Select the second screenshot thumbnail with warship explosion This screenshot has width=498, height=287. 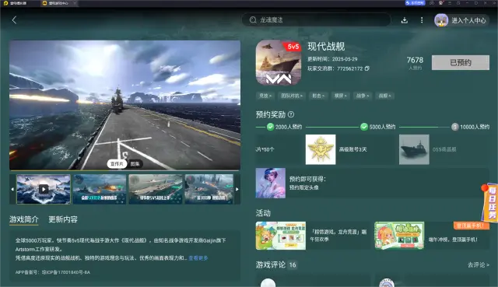100,189
